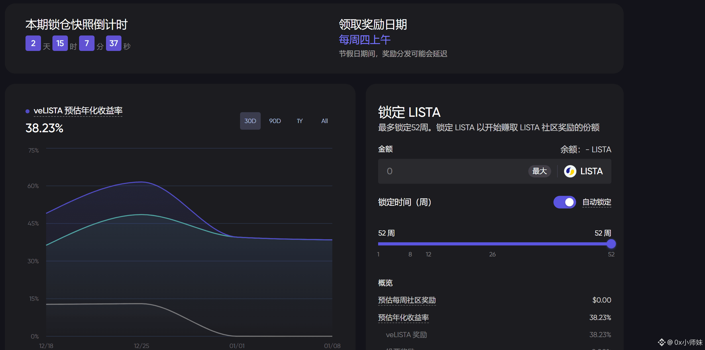Select the 30D chart range tab

click(x=250, y=121)
